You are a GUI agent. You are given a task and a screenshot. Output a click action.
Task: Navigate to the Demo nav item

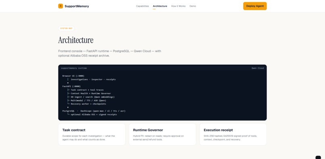coord(193,6)
